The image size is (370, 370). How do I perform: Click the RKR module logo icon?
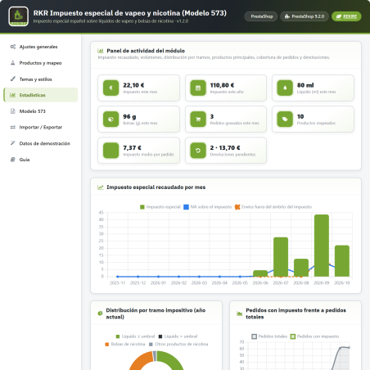pyautogui.click(x=18, y=16)
